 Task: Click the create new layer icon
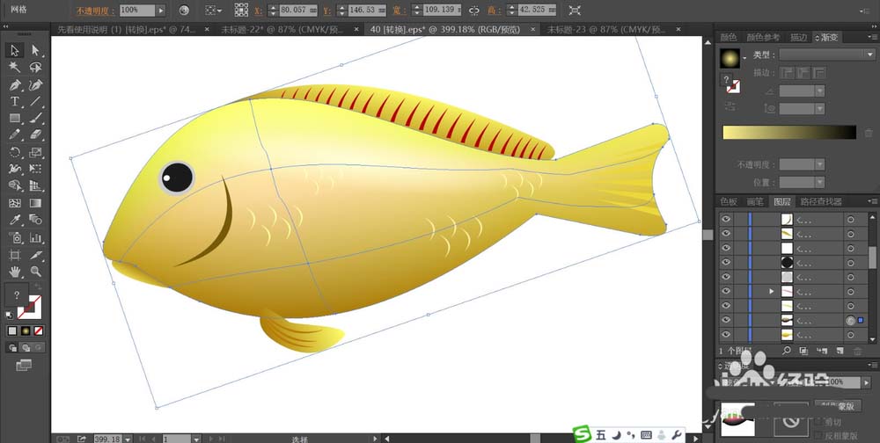coord(840,351)
